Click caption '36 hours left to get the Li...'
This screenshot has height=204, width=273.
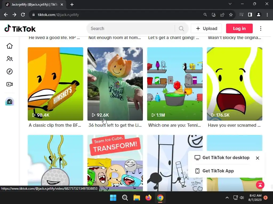pyautogui.click(x=115, y=125)
